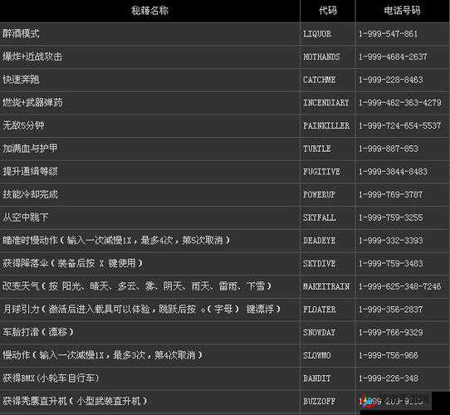Click the 代码 column header
Image resolution: width=450 pixels, height=415 pixels.
pyautogui.click(x=327, y=11)
